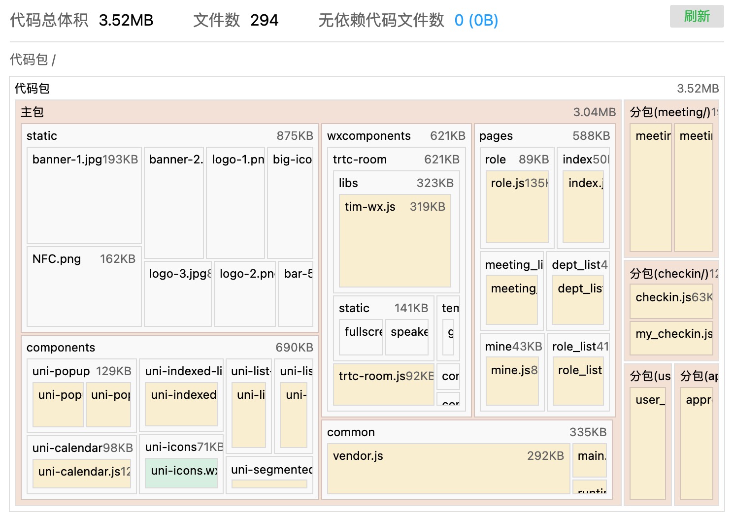Image resolution: width=734 pixels, height=513 pixels.
Task: Click the 代码包 breadcrumb path
Action: [29, 60]
